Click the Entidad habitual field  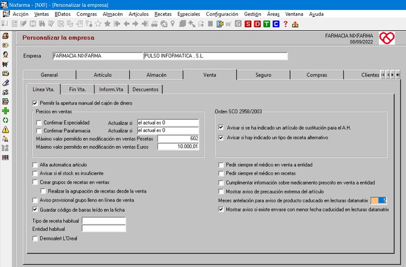(x=104, y=229)
